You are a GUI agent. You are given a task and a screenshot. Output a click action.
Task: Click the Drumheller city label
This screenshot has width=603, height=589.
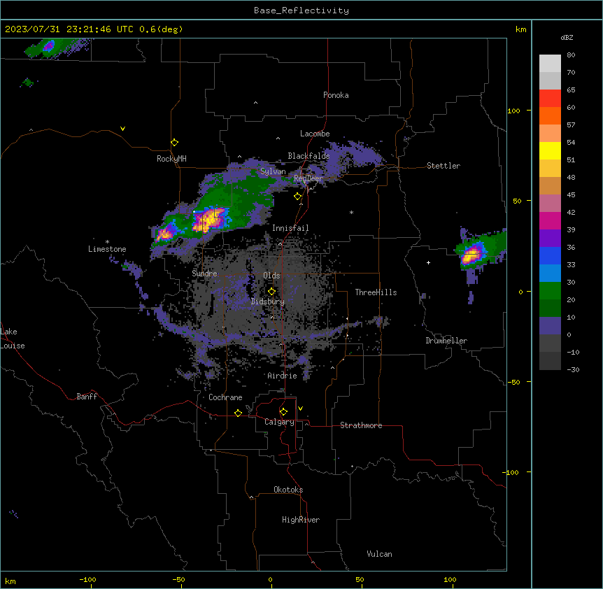pos(446,341)
